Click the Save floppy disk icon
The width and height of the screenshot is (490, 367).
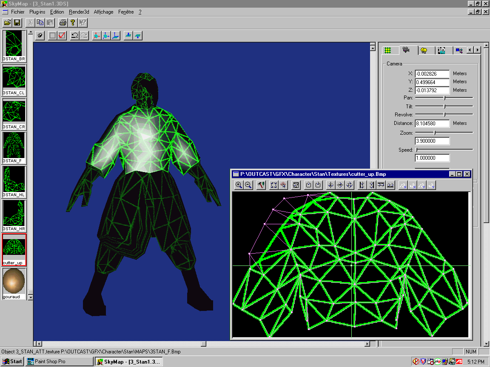coord(17,23)
